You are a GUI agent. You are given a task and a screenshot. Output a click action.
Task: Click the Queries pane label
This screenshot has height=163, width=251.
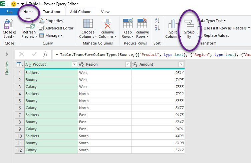[7, 68]
